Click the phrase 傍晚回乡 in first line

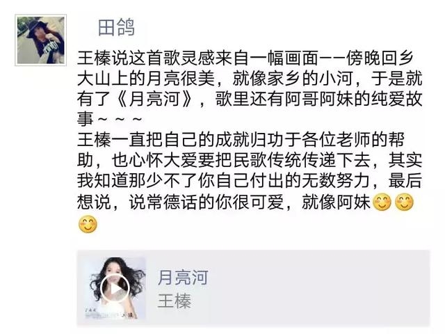click(x=380, y=58)
